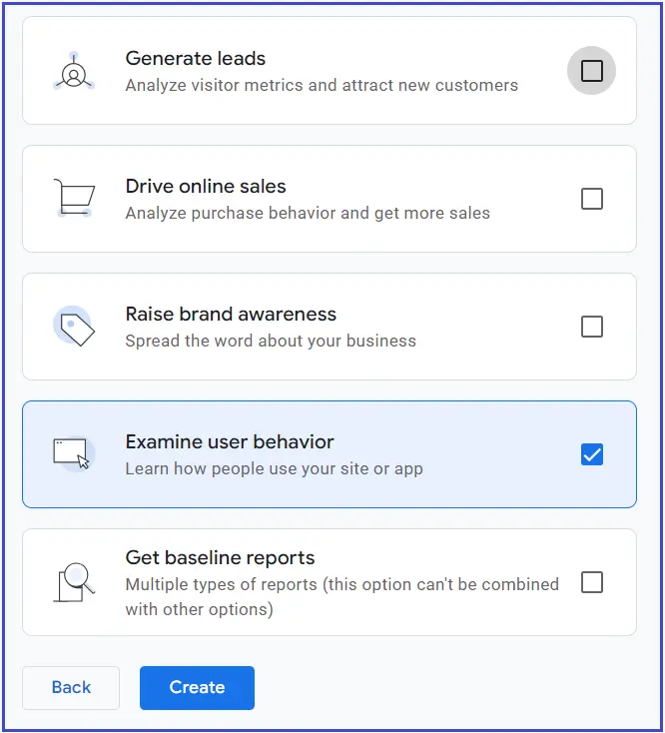Click the Back button
This screenshot has height=733, width=665.
(x=71, y=688)
